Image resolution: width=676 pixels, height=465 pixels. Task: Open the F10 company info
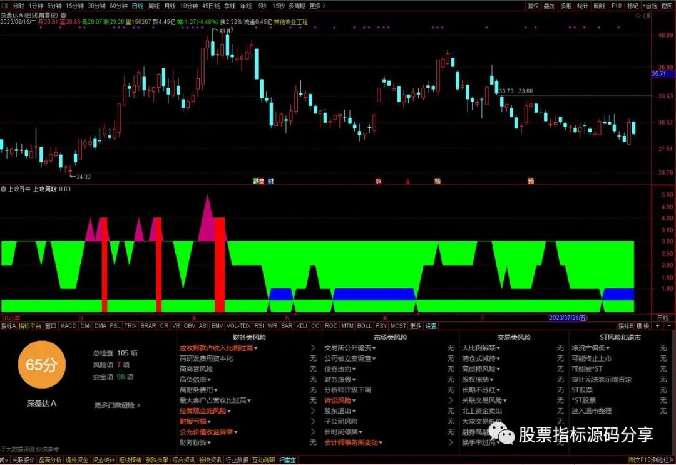[x=616, y=6]
